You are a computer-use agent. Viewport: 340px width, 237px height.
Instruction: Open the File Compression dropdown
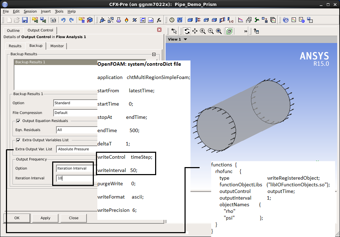click(75, 113)
